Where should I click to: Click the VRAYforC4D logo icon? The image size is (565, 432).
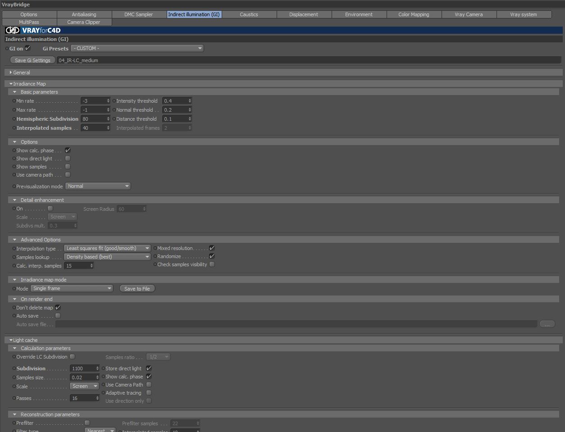(x=13, y=30)
